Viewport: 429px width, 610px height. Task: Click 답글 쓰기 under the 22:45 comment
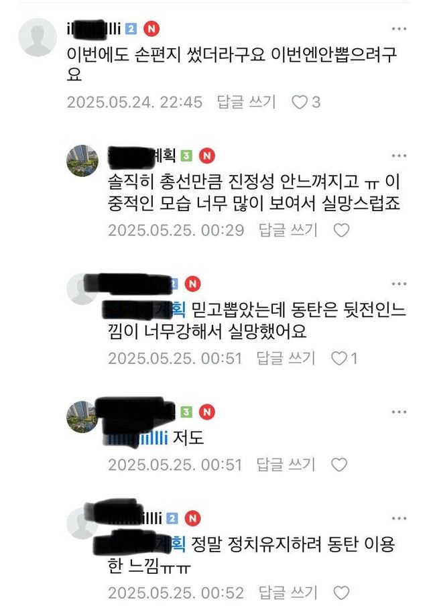coord(246,102)
